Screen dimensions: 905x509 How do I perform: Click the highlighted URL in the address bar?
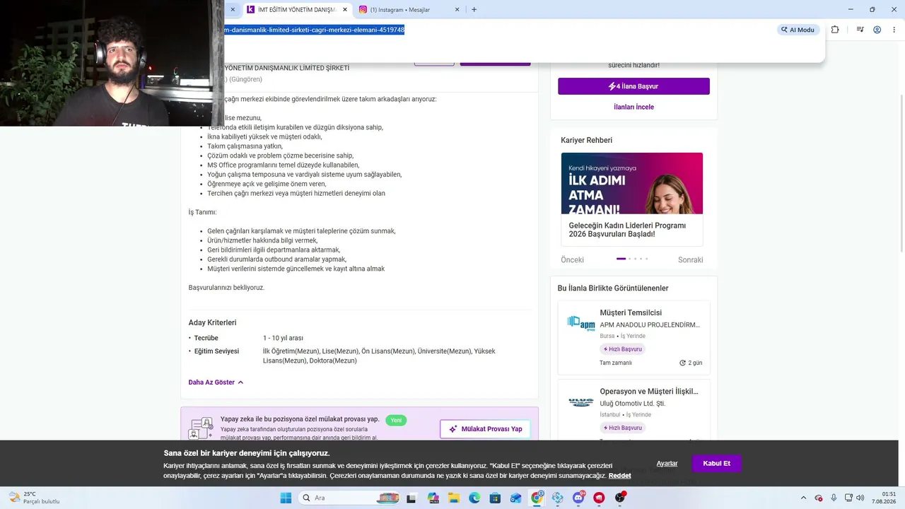tap(315, 30)
